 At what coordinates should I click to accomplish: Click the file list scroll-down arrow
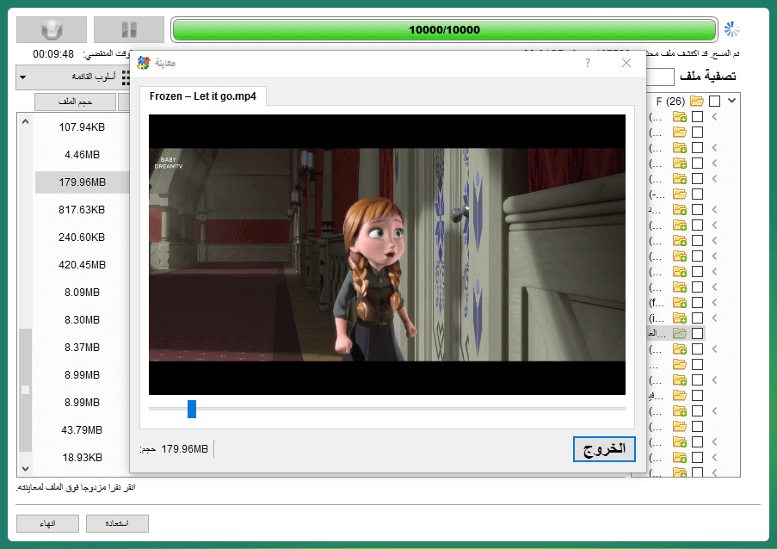point(25,468)
